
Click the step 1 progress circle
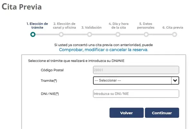[x=33, y=34]
